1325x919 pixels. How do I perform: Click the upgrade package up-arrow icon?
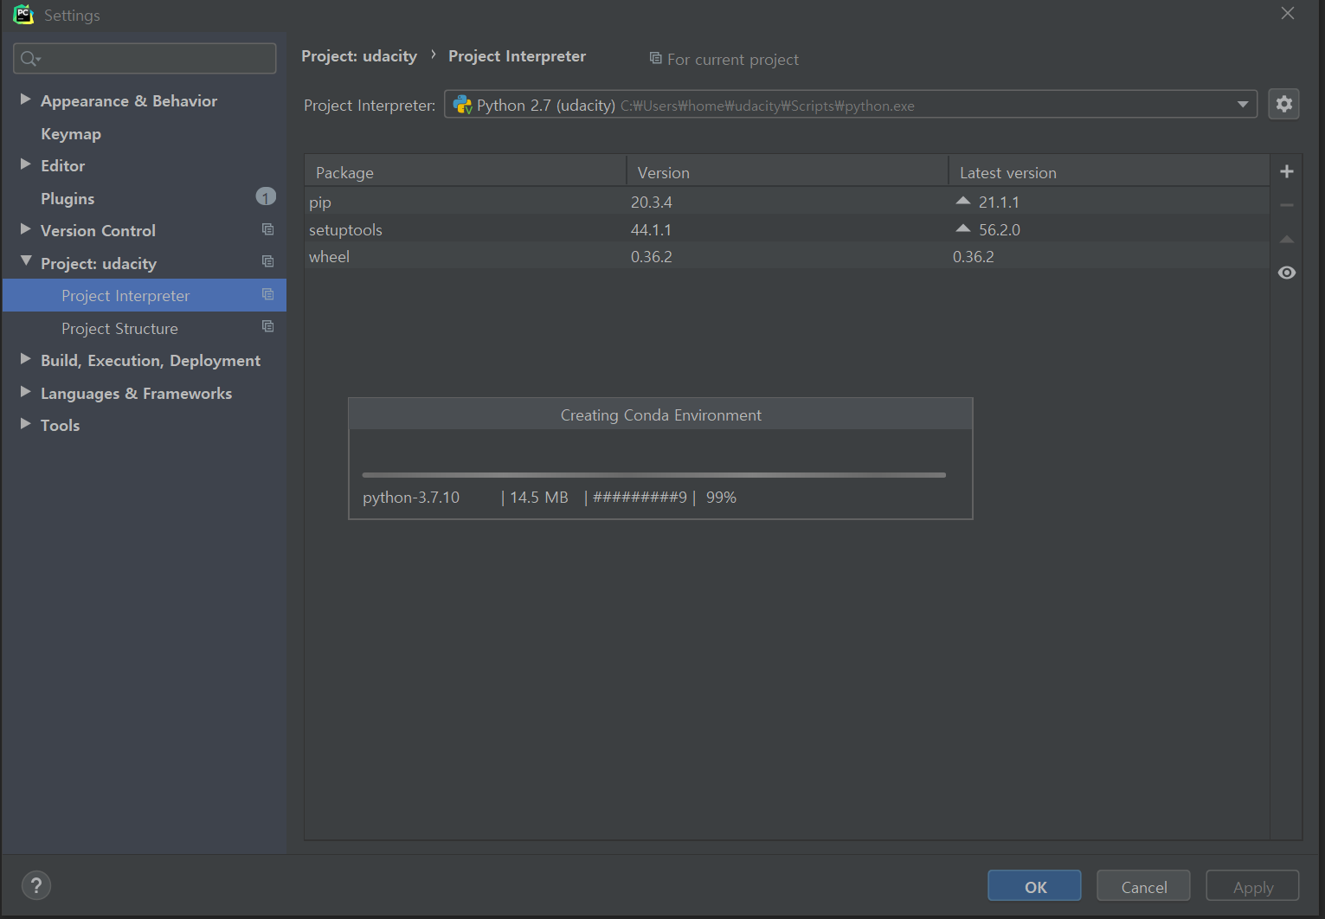(1287, 239)
